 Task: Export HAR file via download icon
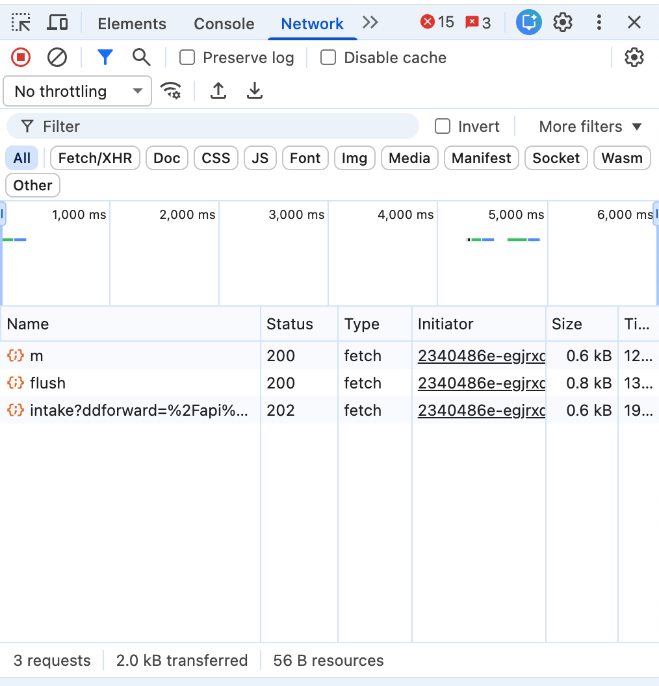click(x=254, y=91)
